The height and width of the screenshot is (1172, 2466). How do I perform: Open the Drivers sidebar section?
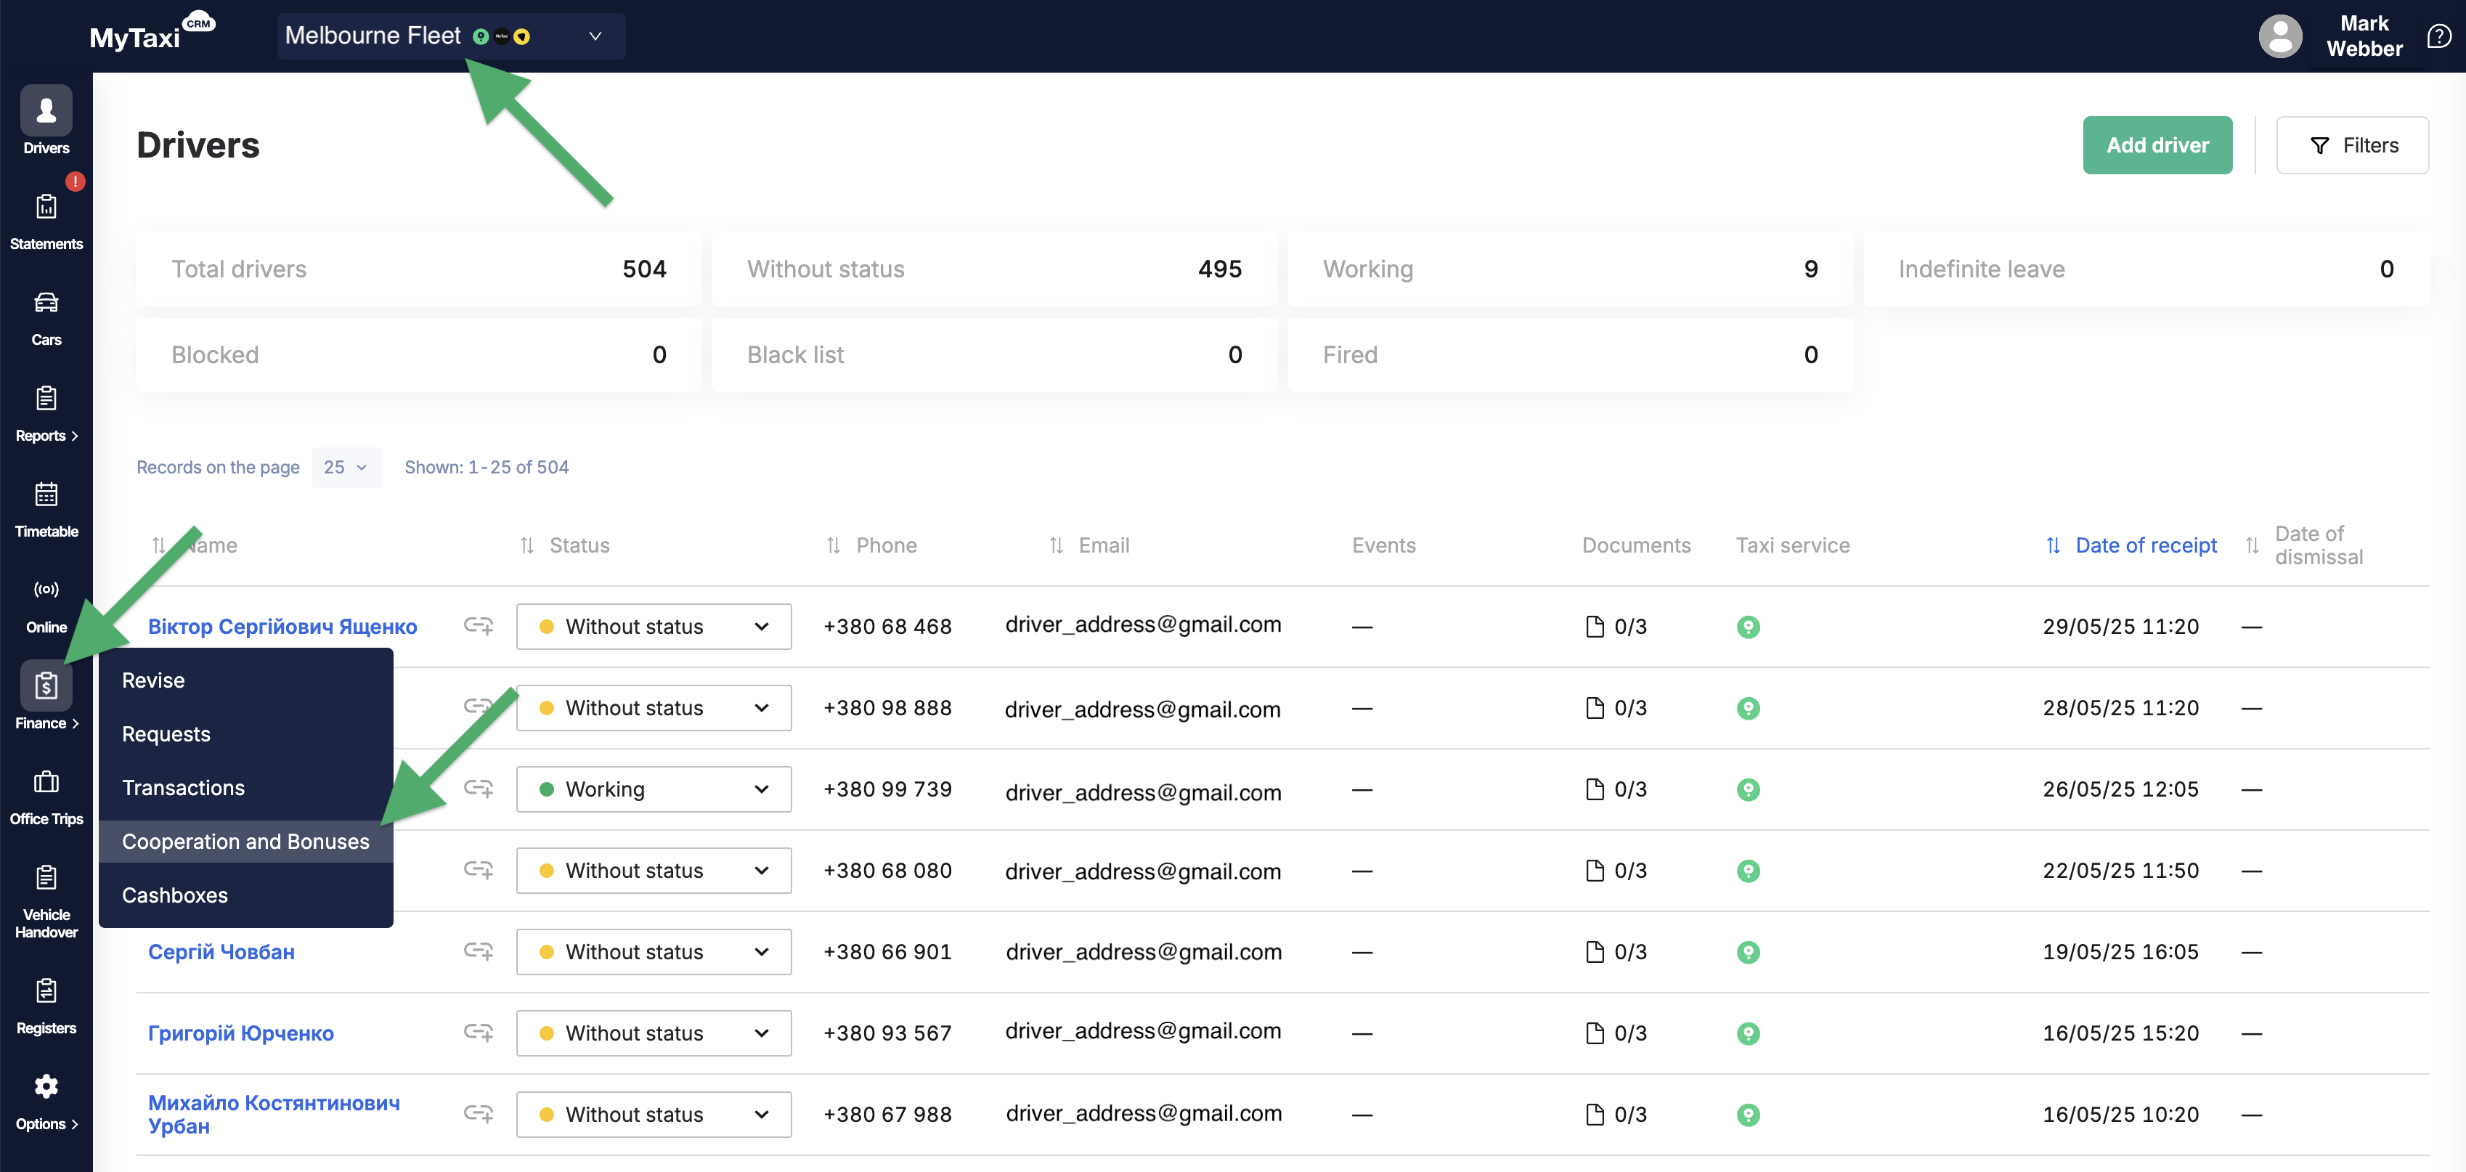[x=46, y=121]
